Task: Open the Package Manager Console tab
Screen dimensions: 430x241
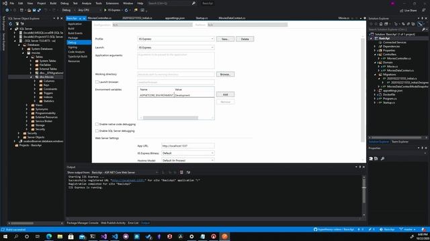Action: 83,223
